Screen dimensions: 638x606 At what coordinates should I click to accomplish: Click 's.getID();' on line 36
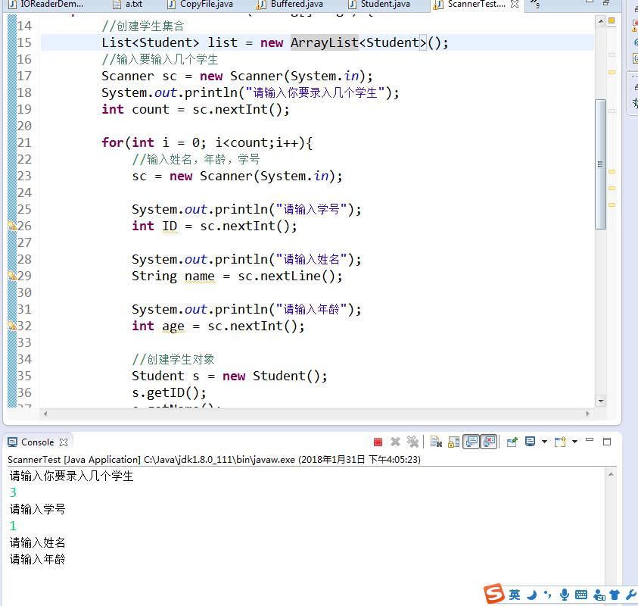coord(170,392)
